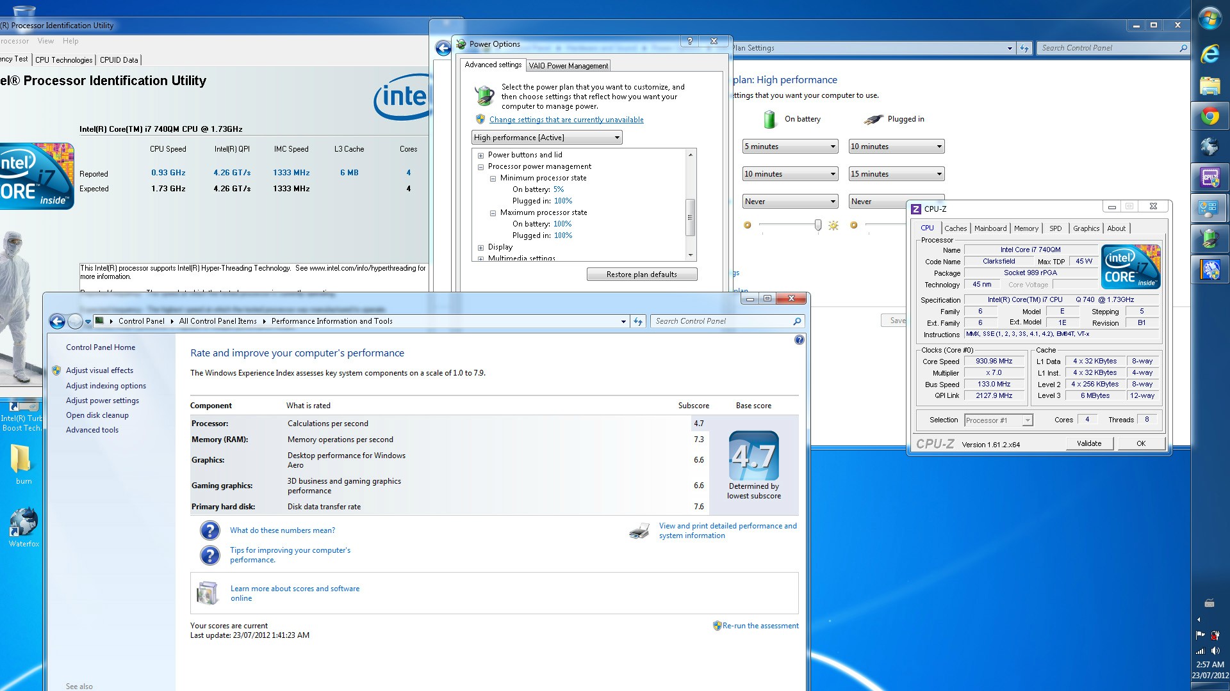Screen dimensions: 1230x691
Task: Open SPD tab in CPU-Z
Action: tap(1055, 228)
